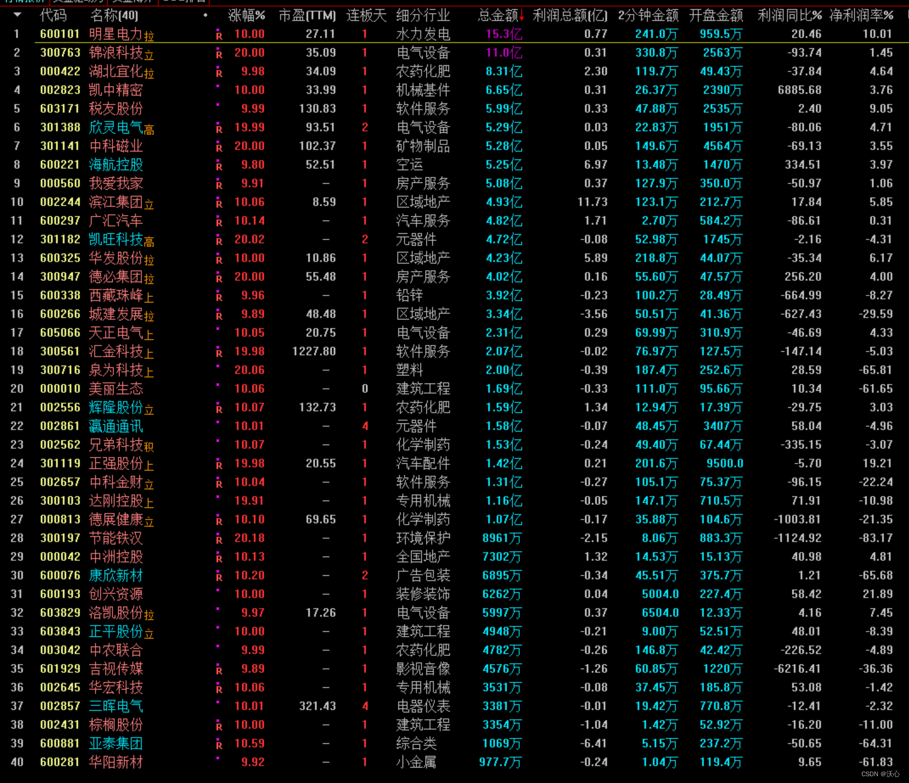Sort by 涨幅% column header
The image size is (909, 783).
pos(246,15)
